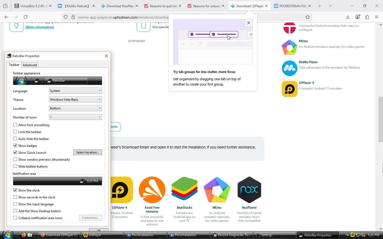Click the yellow LDPlayer tray icon
This screenshot has height=239, width=383.
click(353, 235)
